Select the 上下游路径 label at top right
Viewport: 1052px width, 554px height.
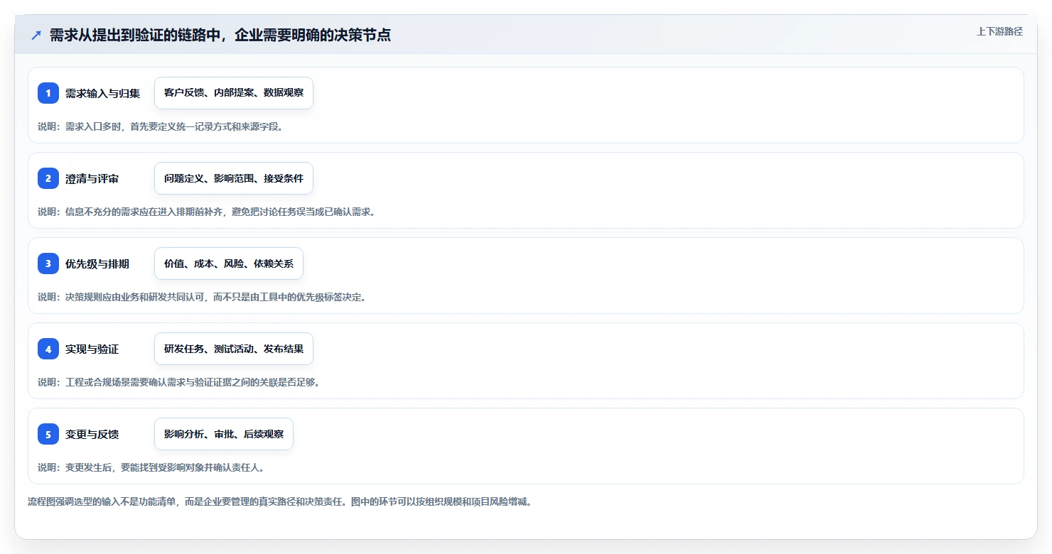point(999,31)
